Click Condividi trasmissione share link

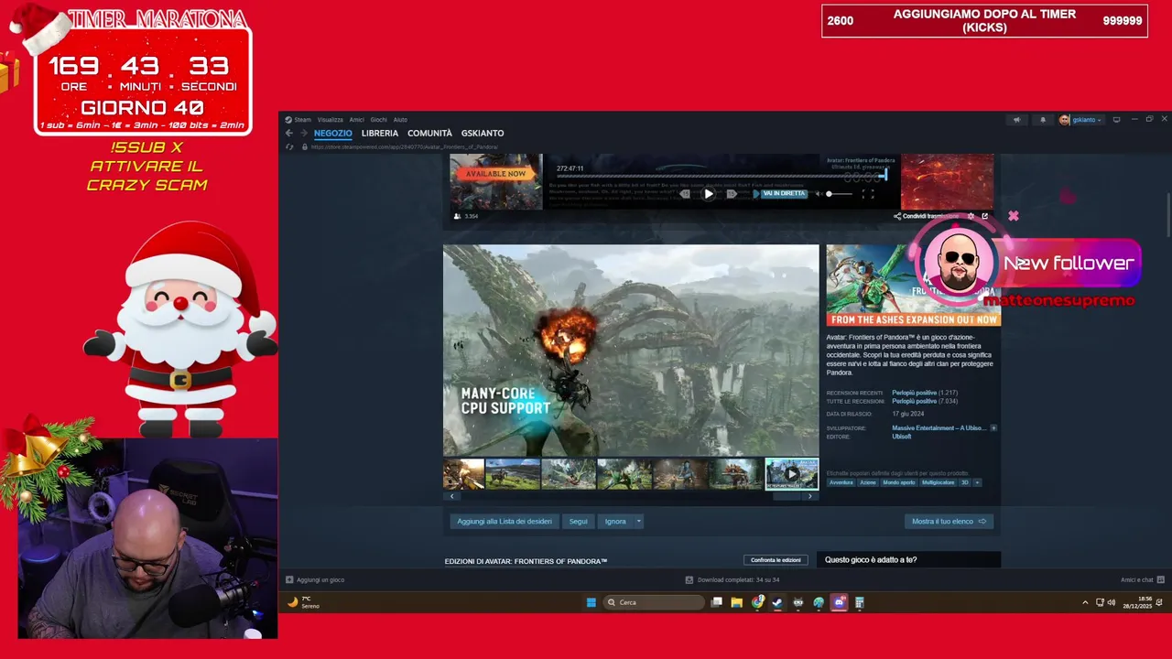pyautogui.click(x=927, y=216)
